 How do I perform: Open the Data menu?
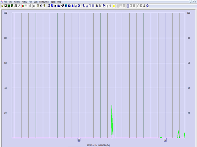36,2
